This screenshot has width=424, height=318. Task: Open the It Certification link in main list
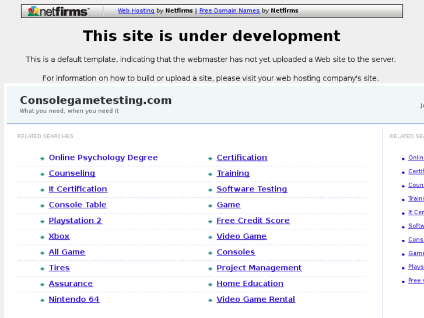click(x=78, y=189)
